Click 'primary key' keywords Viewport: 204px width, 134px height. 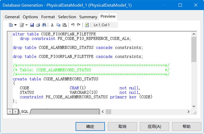pyautogui.click(x=123, y=97)
